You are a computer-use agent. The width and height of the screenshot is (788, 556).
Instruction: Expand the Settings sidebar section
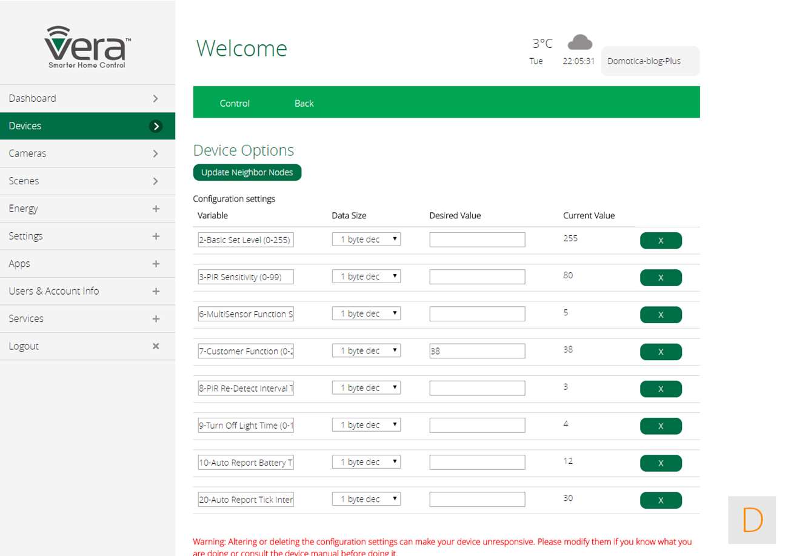tap(156, 236)
